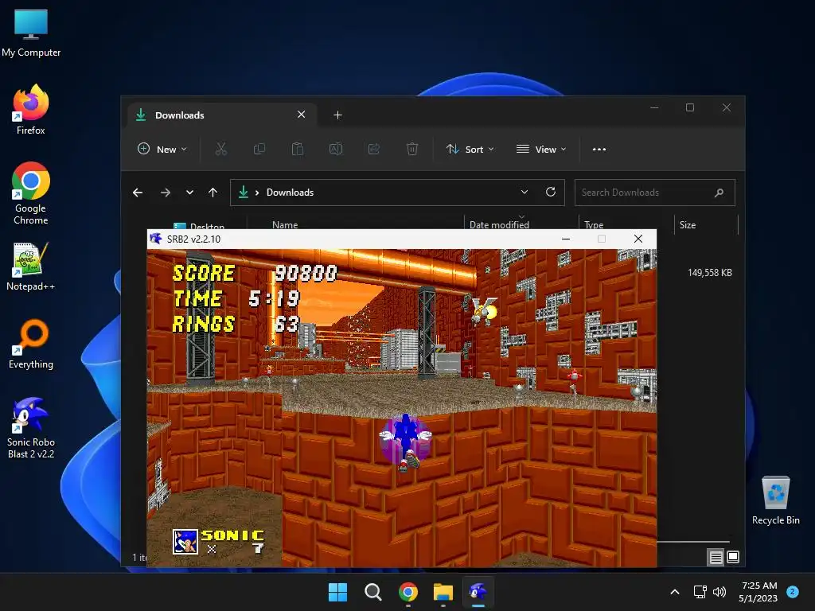815x611 pixels.
Task: Click the Sonic life icon in game HUD
Action: [x=185, y=542]
